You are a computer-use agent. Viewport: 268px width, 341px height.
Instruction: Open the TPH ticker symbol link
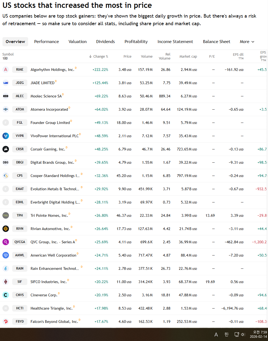20,215
